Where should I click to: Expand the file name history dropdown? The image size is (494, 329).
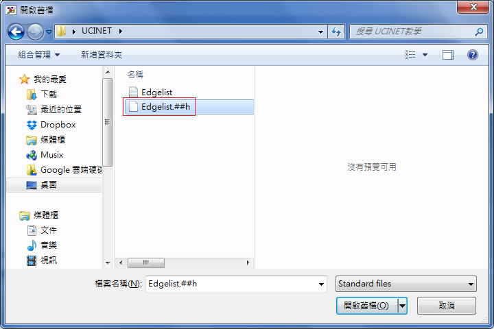pos(321,284)
